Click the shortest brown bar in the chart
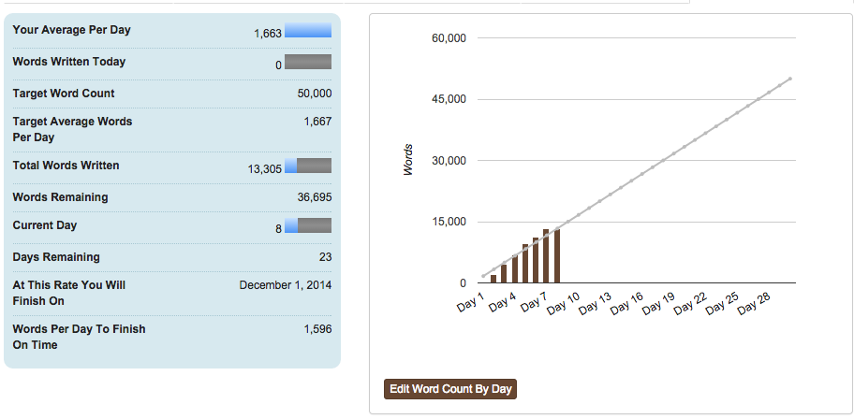Image resolution: width=854 pixels, height=419 pixels. [493, 278]
